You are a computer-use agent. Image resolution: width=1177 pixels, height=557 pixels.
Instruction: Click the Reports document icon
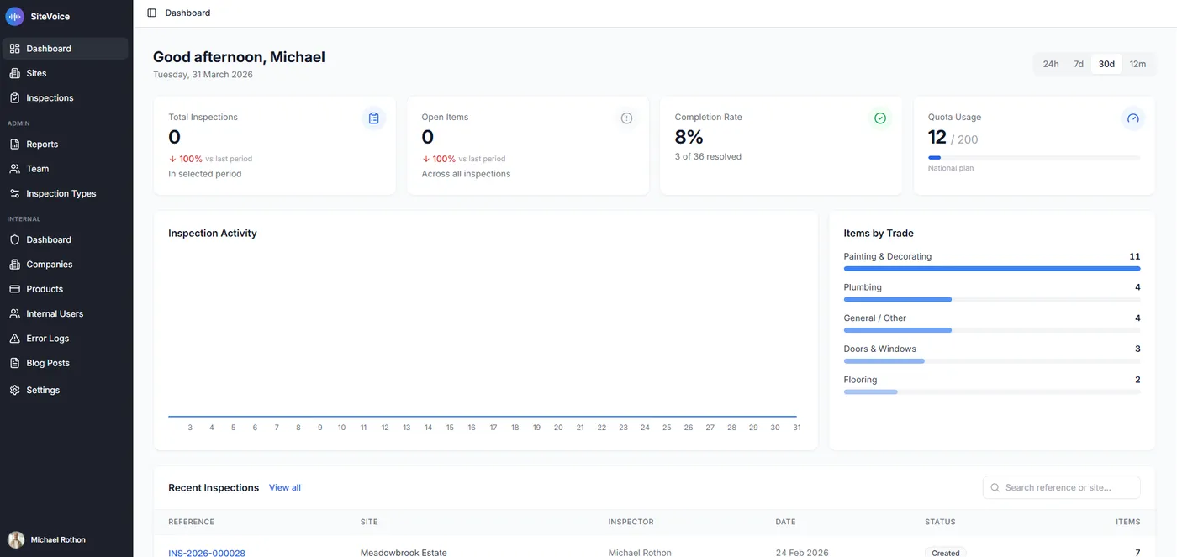[x=14, y=144]
